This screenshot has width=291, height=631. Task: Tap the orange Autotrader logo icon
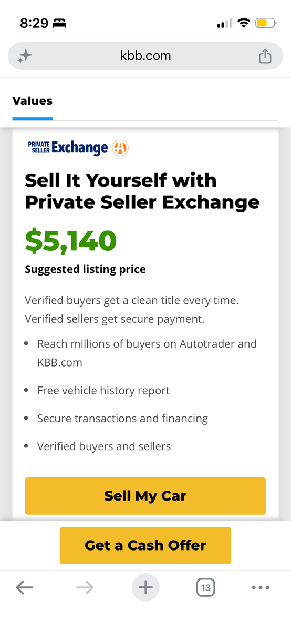click(x=120, y=148)
